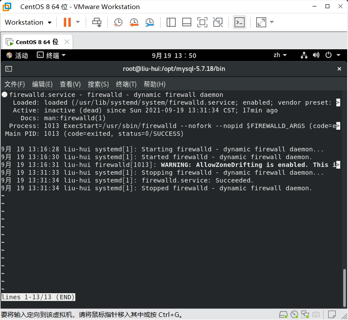Open the 帮助(H) menu
This screenshot has width=348, height=320.
[x=155, y=84]
